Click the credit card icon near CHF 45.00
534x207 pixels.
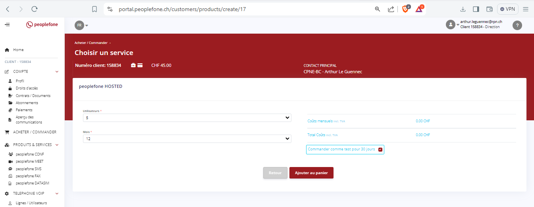pyautogui.click(x=140, y=65)
